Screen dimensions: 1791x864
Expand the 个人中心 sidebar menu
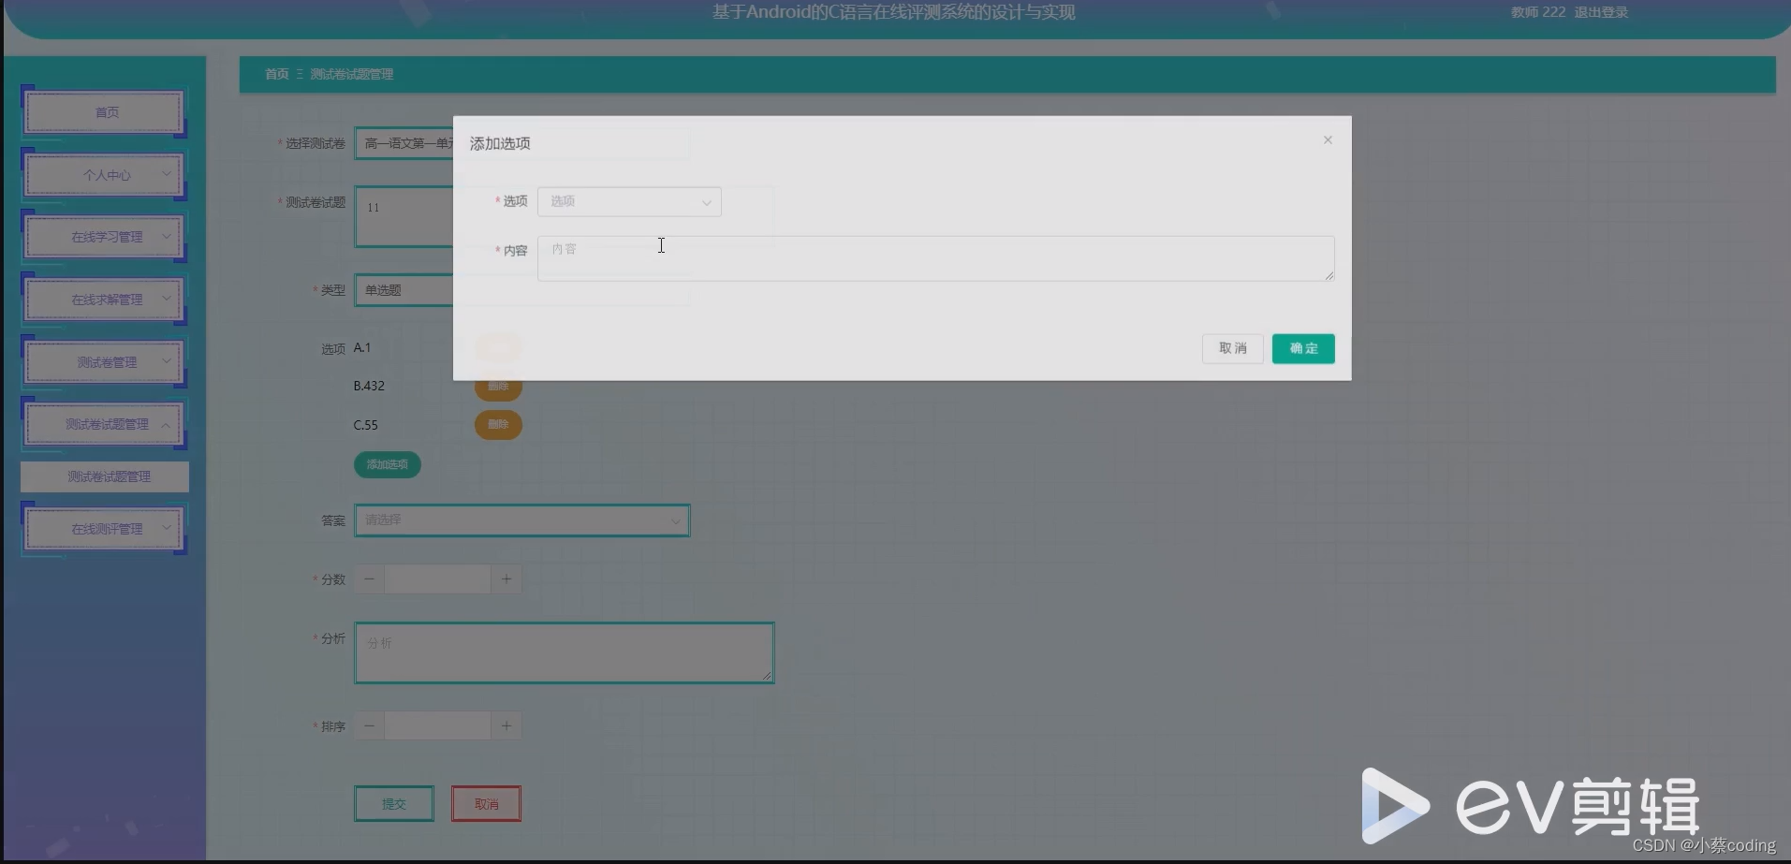point(104,175)
